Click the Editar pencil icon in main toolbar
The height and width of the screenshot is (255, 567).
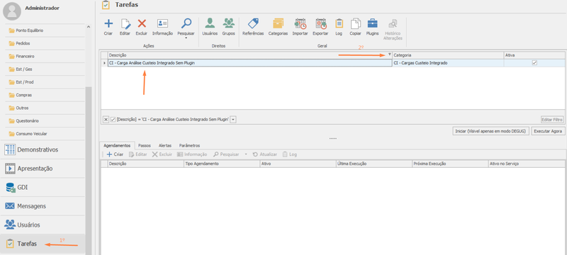125,24
